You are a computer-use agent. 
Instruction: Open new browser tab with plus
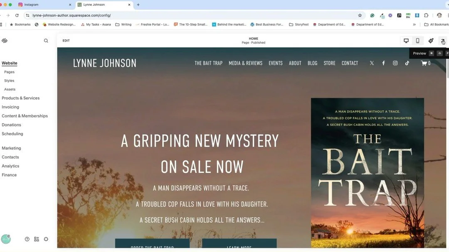click(x=138, y=5)
